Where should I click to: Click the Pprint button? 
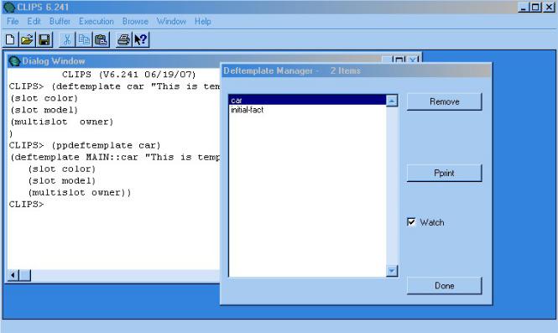point(444,173)
